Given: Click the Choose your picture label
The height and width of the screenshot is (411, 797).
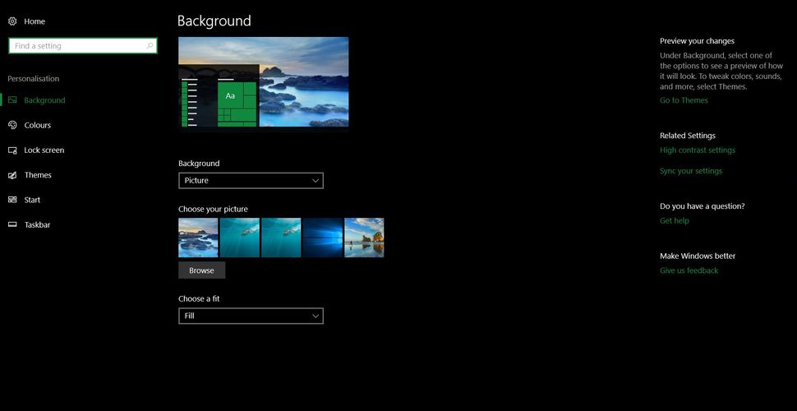Looking at the screenshot, I should [x=213, y=209].
